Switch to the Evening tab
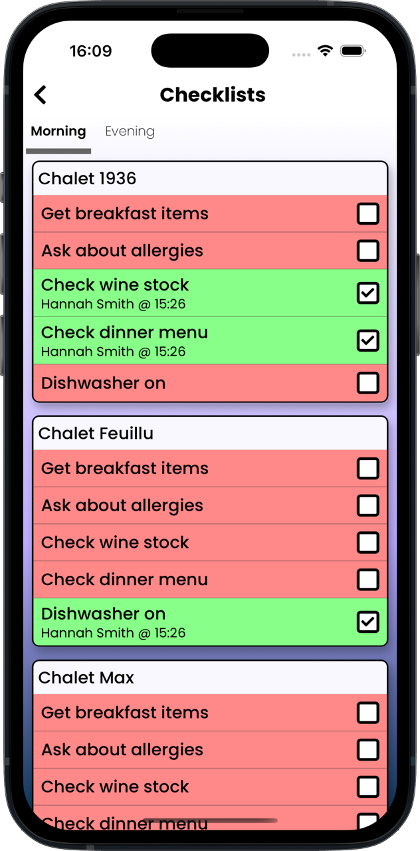 (130, 131)
